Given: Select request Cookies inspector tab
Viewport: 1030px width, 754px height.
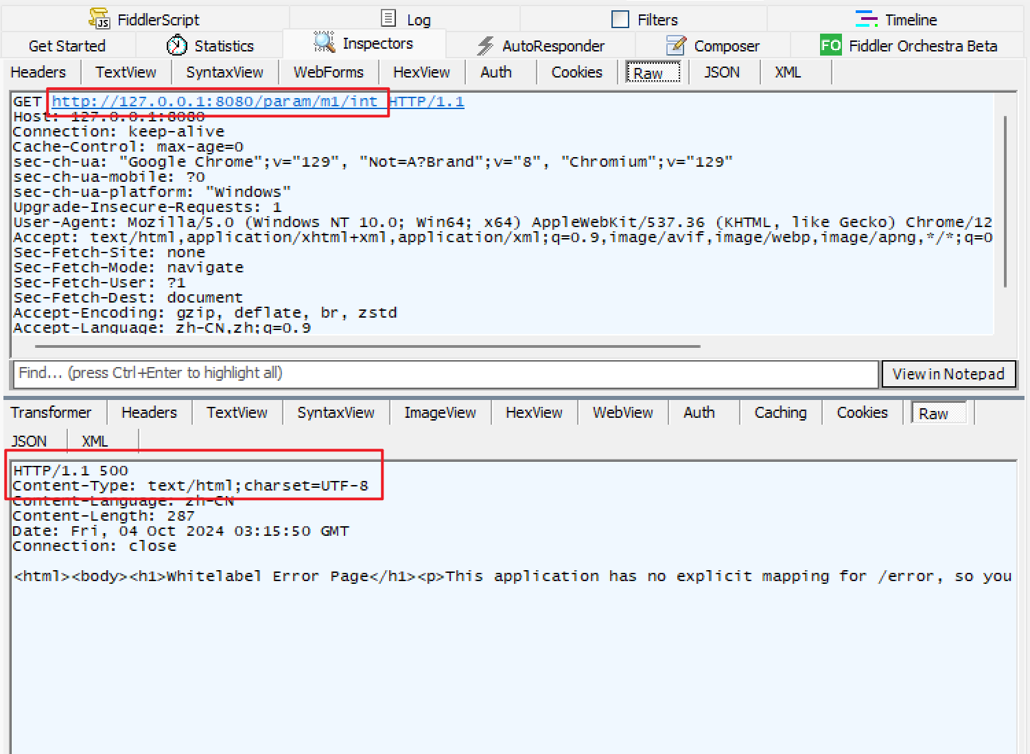Looking at the screenshot, I should click(577, 72).
